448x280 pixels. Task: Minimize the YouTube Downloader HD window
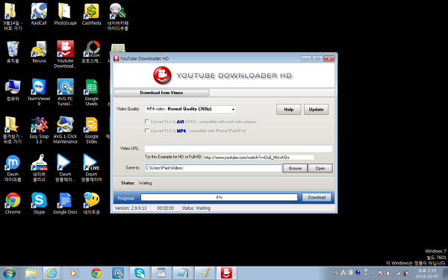(306, 58)
